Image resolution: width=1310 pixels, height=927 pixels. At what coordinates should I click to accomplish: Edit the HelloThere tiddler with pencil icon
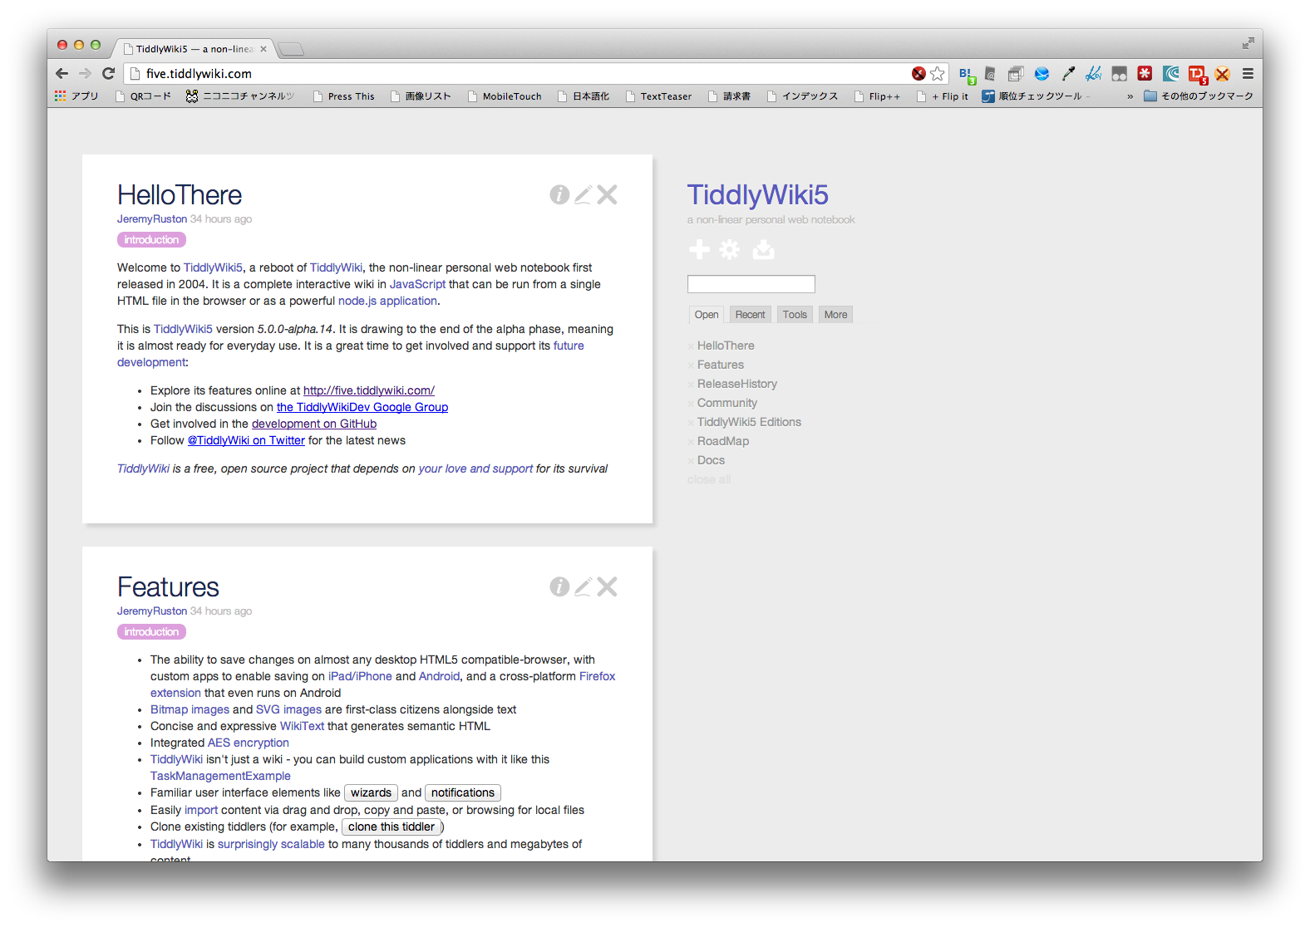[584, 194]
